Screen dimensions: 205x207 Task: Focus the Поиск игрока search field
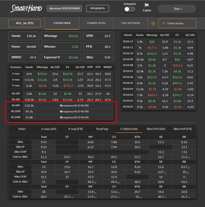coord(177,23)
